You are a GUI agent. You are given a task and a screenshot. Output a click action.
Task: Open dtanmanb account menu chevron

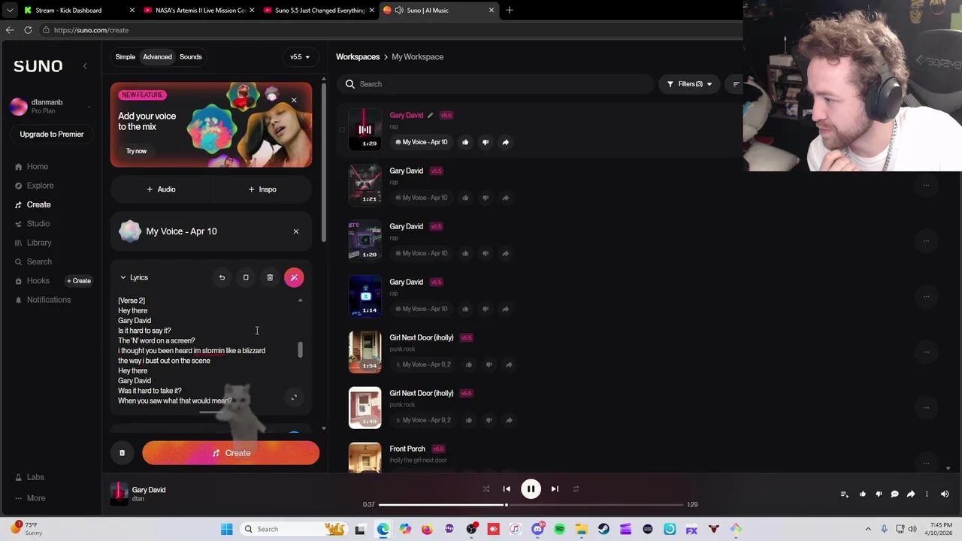pos(89,107)
